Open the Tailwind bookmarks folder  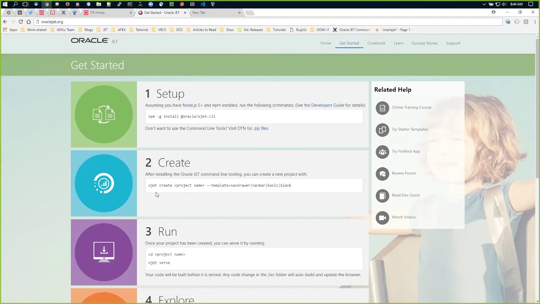click(138, 30)
